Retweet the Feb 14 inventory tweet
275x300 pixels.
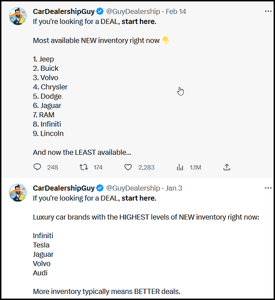(83, 167)
